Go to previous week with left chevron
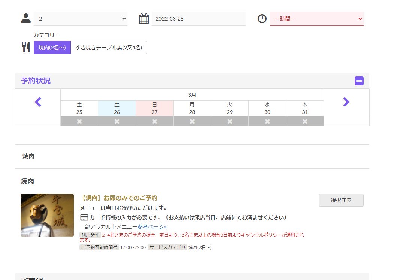Screen dimensions: 403x280 (38, 102)
